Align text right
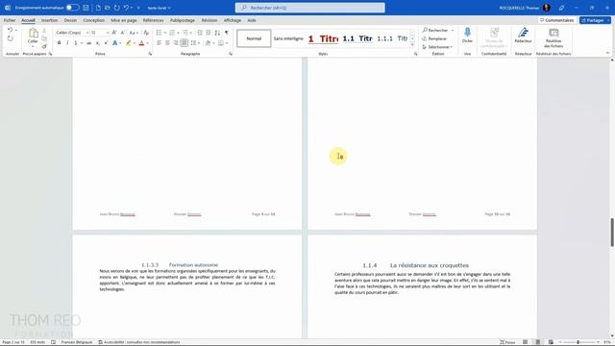Image resolution: width=615 pixels, height=346 pixels. pos(176,42)
